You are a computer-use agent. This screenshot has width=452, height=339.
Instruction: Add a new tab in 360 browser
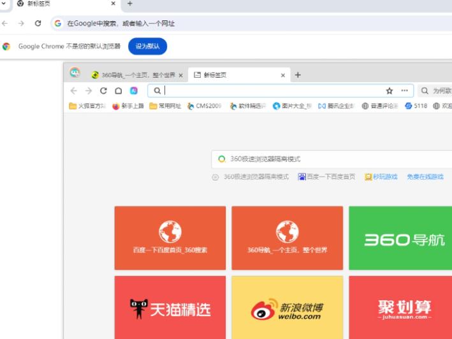(x=298, y=75)
